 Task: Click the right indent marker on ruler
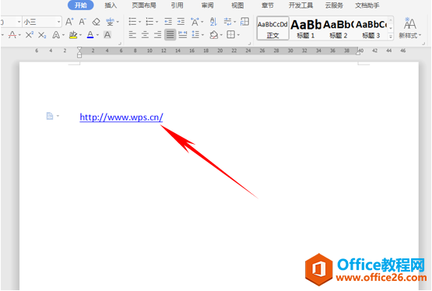pos(357,53)
